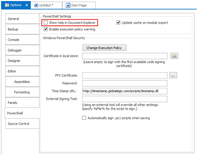
Task: Click the PFX Certificate input field
Action: (125, 76)
